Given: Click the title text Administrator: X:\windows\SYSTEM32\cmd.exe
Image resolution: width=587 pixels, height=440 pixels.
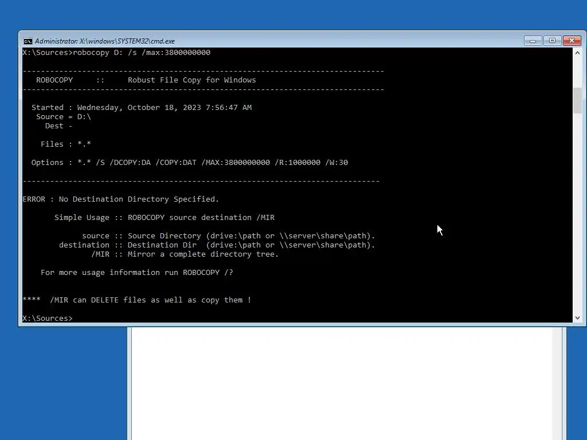Looking at the screenshot, I should 105,41.
